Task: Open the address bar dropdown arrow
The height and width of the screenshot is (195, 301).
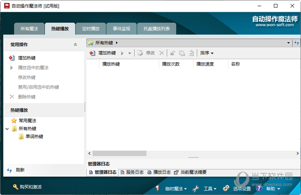Action: (x=288, y=42)
